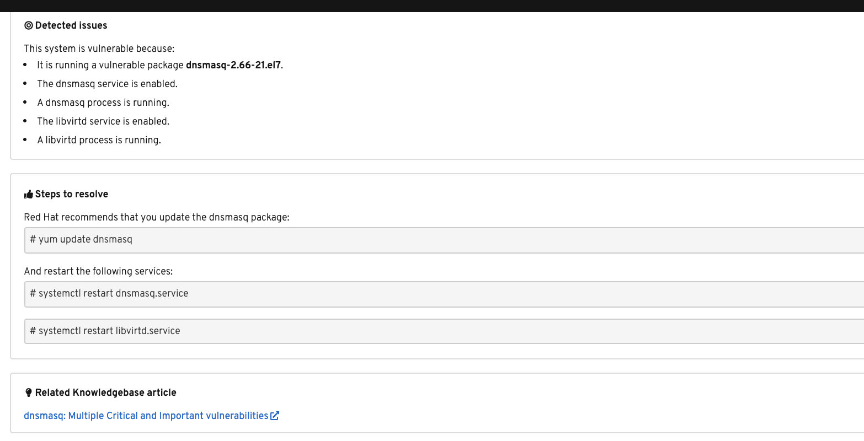This screenshot has height=441, width=864.
Task: Click the 'A dnsmasq process is running' bullet
Action: 103,103
